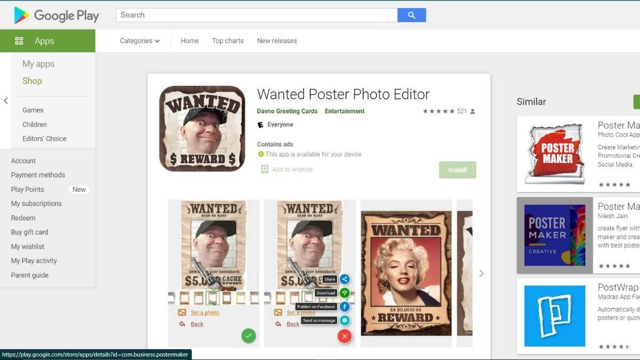Select Shop in the sidebar
The height and width of the screenshot is (360, 640).
point(32,81)
